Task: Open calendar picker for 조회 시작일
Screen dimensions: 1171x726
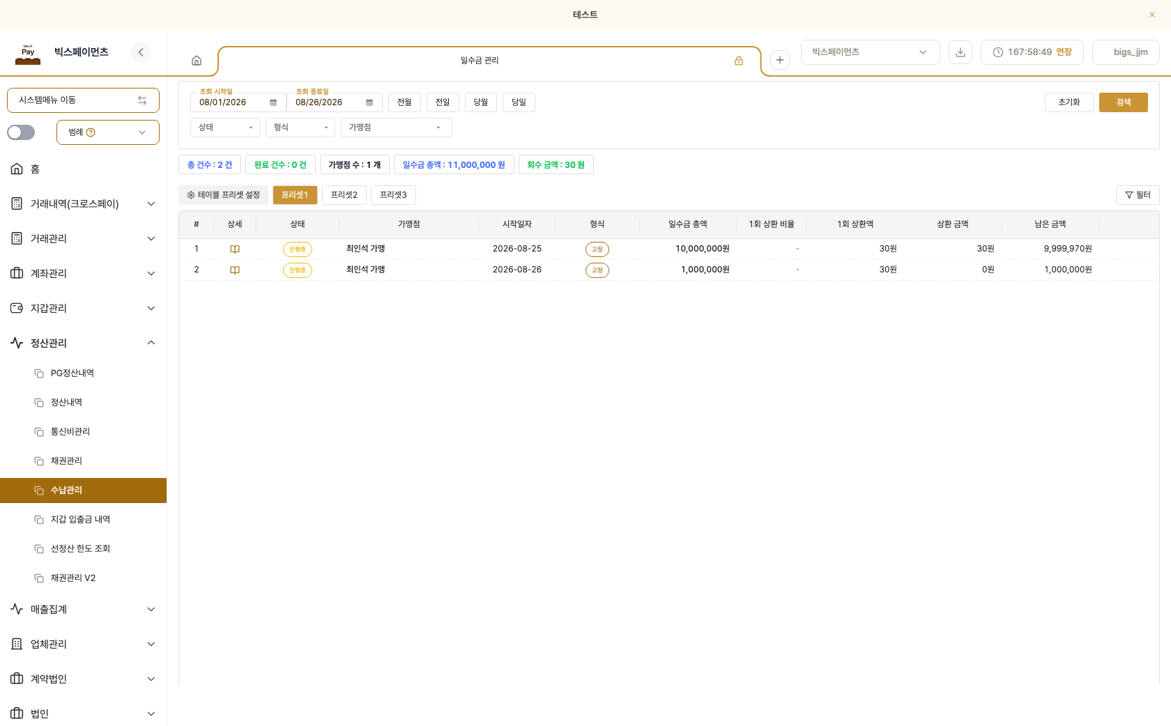Action: point(273,102)
